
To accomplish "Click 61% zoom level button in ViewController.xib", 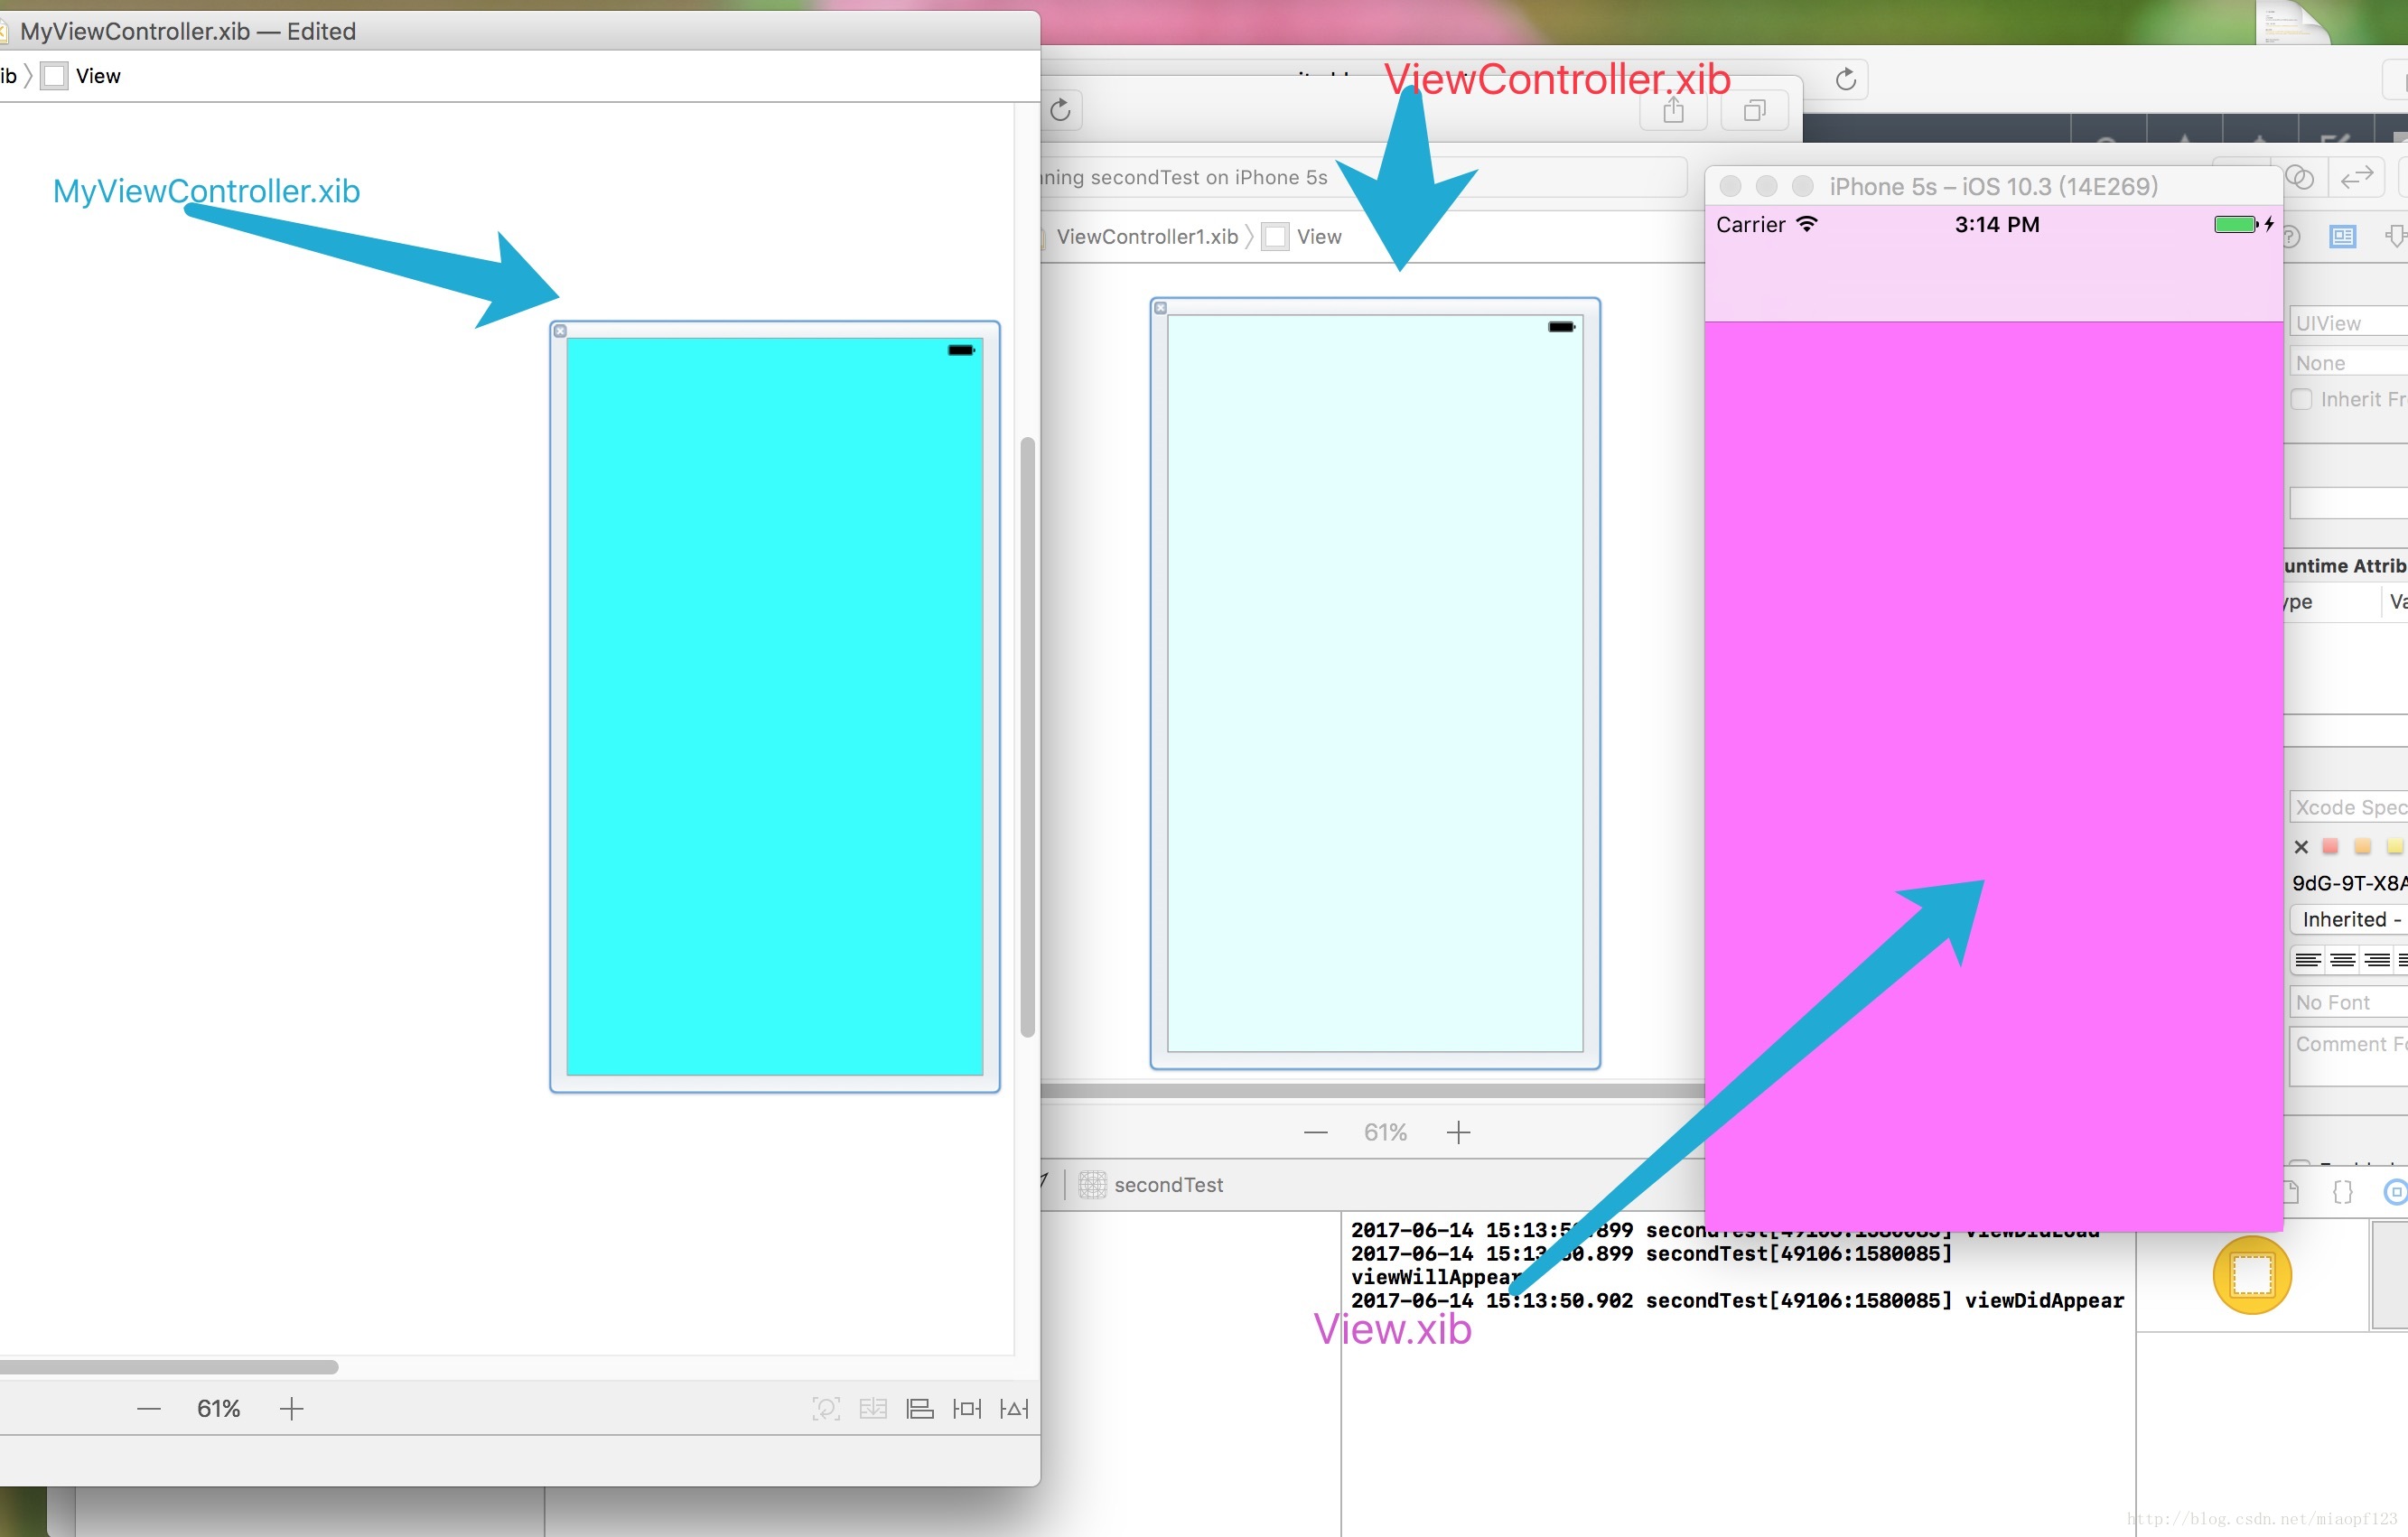I will click(1386, 1130).
